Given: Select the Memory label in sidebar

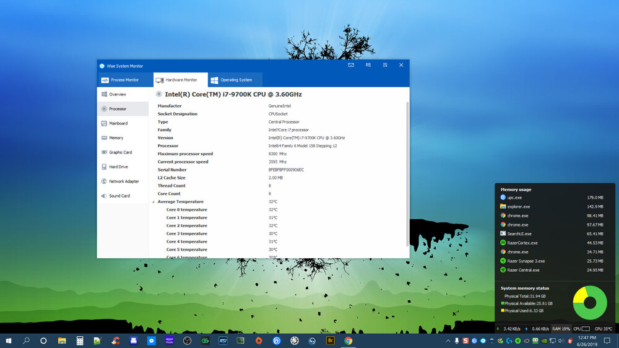Looking at the screenshot, I should [116, 138].
